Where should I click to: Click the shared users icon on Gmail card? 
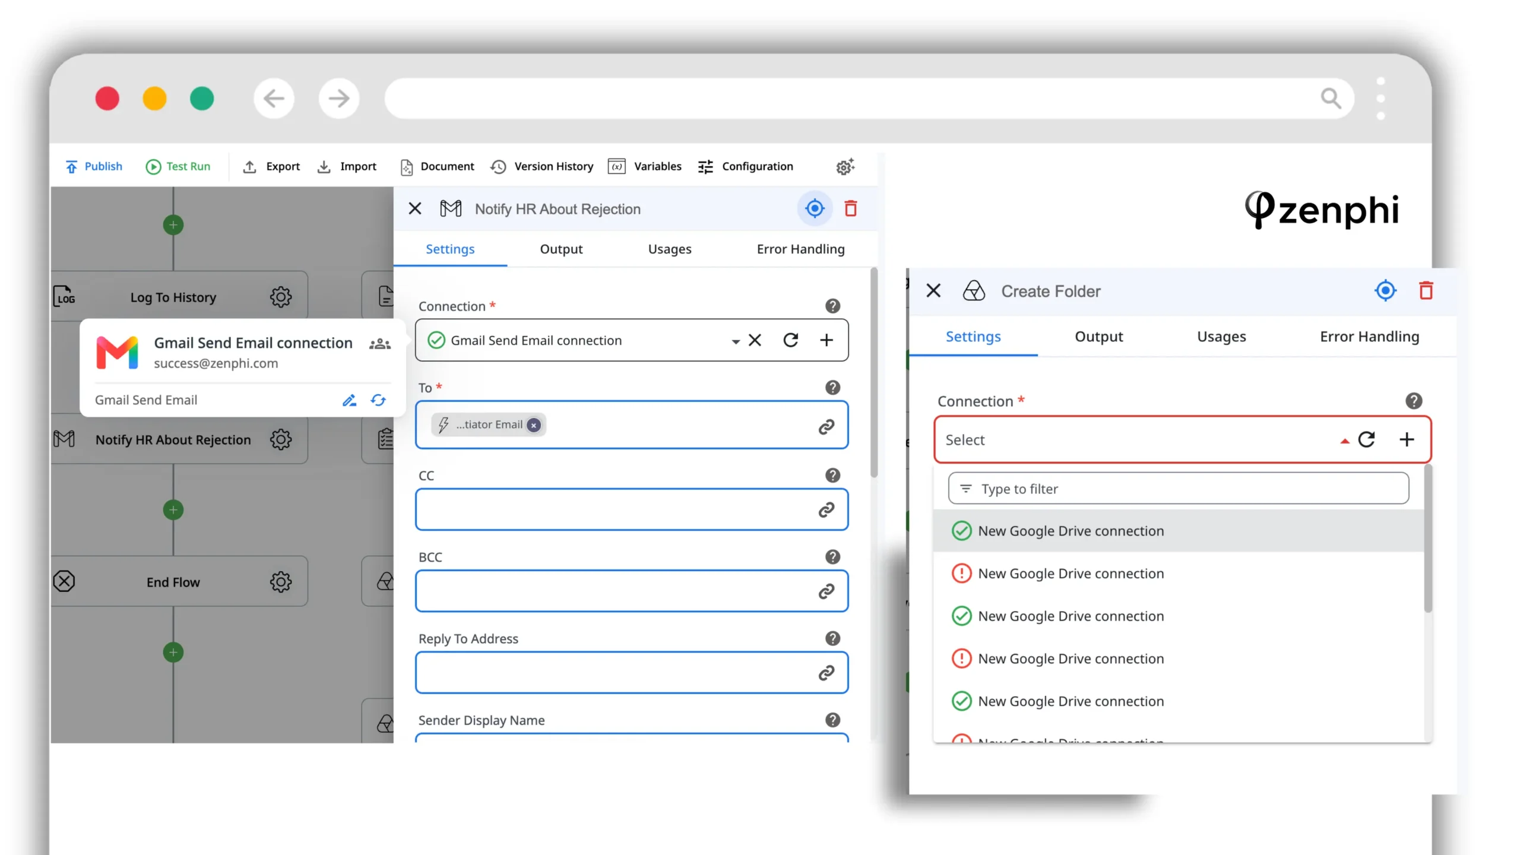tap(380, 344)
